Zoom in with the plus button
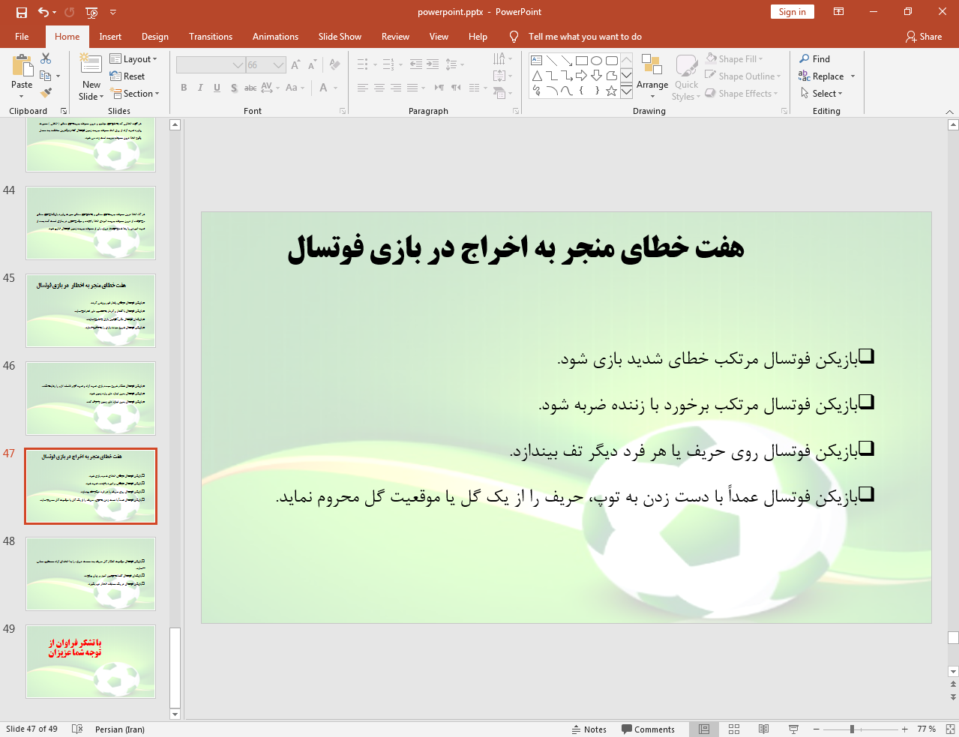 [904, 729]
